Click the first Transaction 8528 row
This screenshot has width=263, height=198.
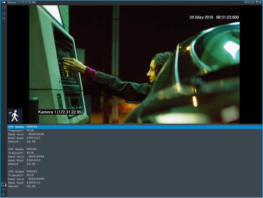tap(22, 131)
